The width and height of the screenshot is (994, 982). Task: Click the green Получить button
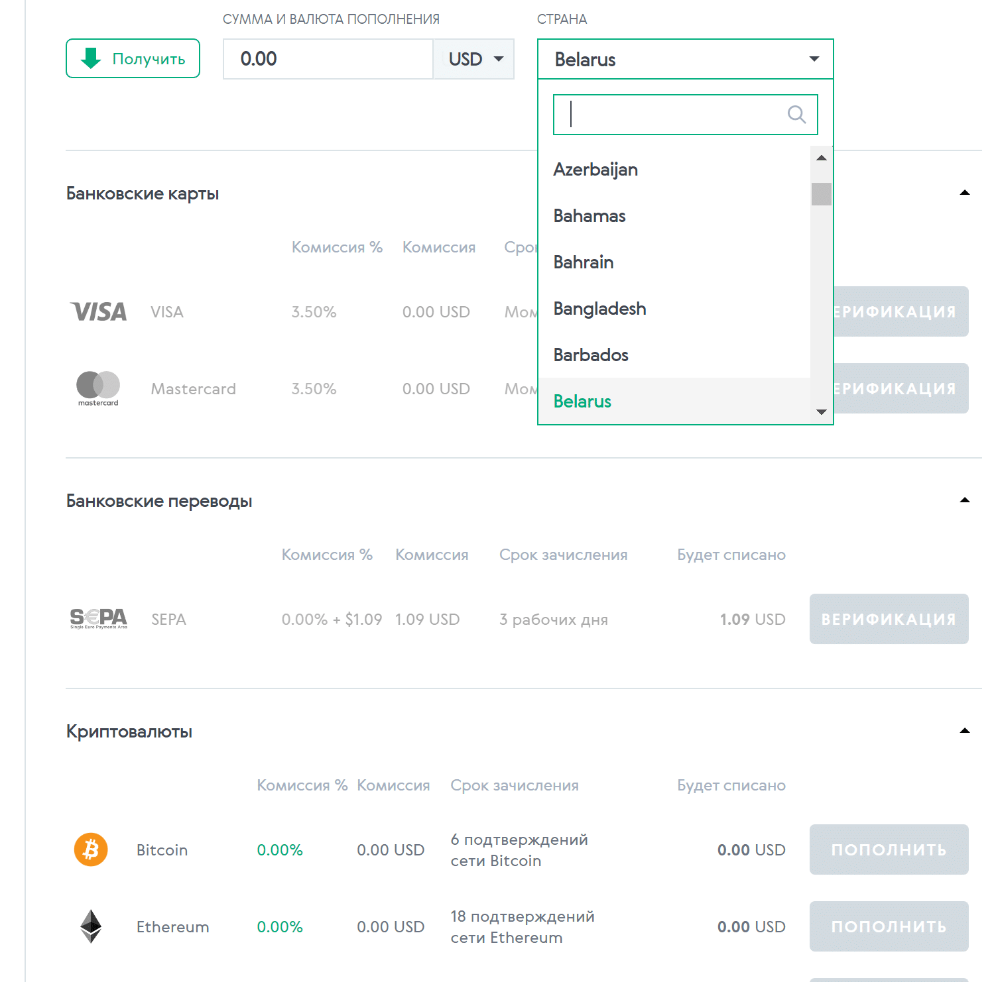tap(133, 58)
